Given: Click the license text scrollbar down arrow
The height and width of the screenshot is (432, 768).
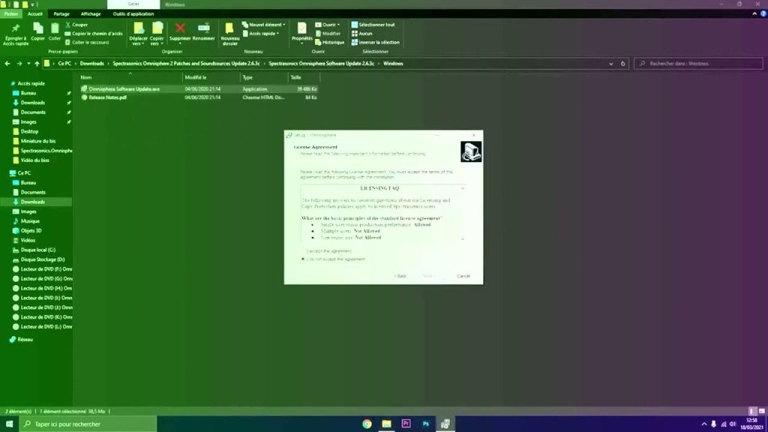Looking at the screenshot, I should [463, 238].
